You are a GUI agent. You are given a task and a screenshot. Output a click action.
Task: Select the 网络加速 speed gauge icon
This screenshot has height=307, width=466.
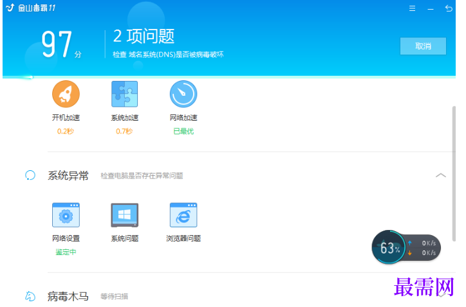tap(183, 94)
